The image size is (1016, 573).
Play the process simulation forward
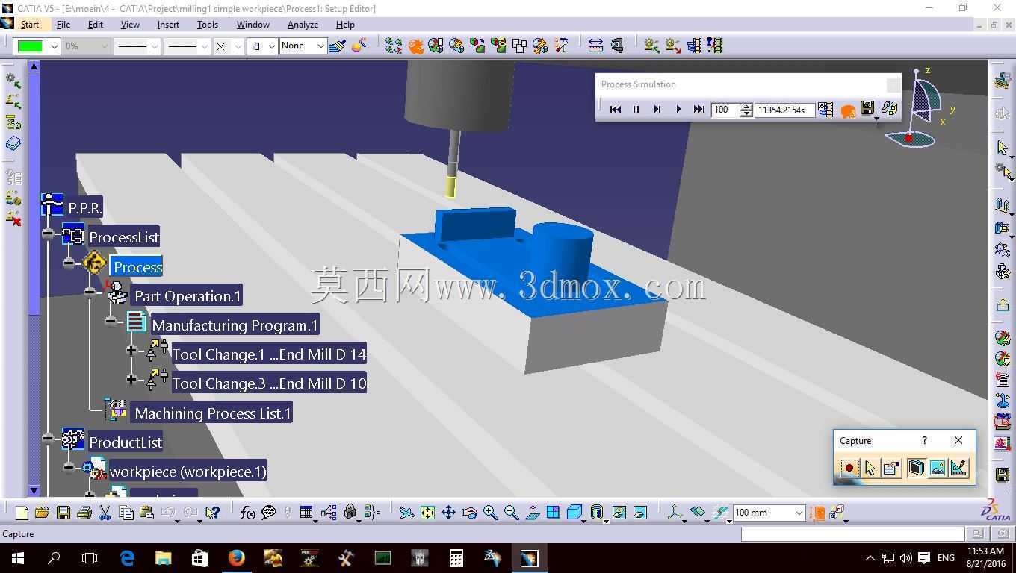point(678,110)
